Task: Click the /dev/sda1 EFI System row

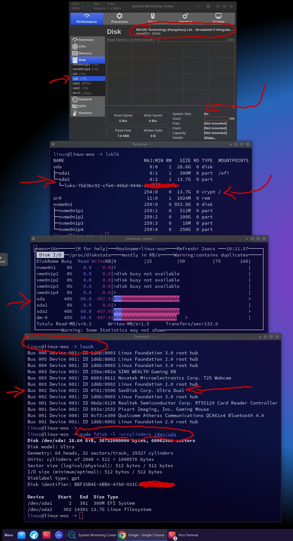Action: 81,503
